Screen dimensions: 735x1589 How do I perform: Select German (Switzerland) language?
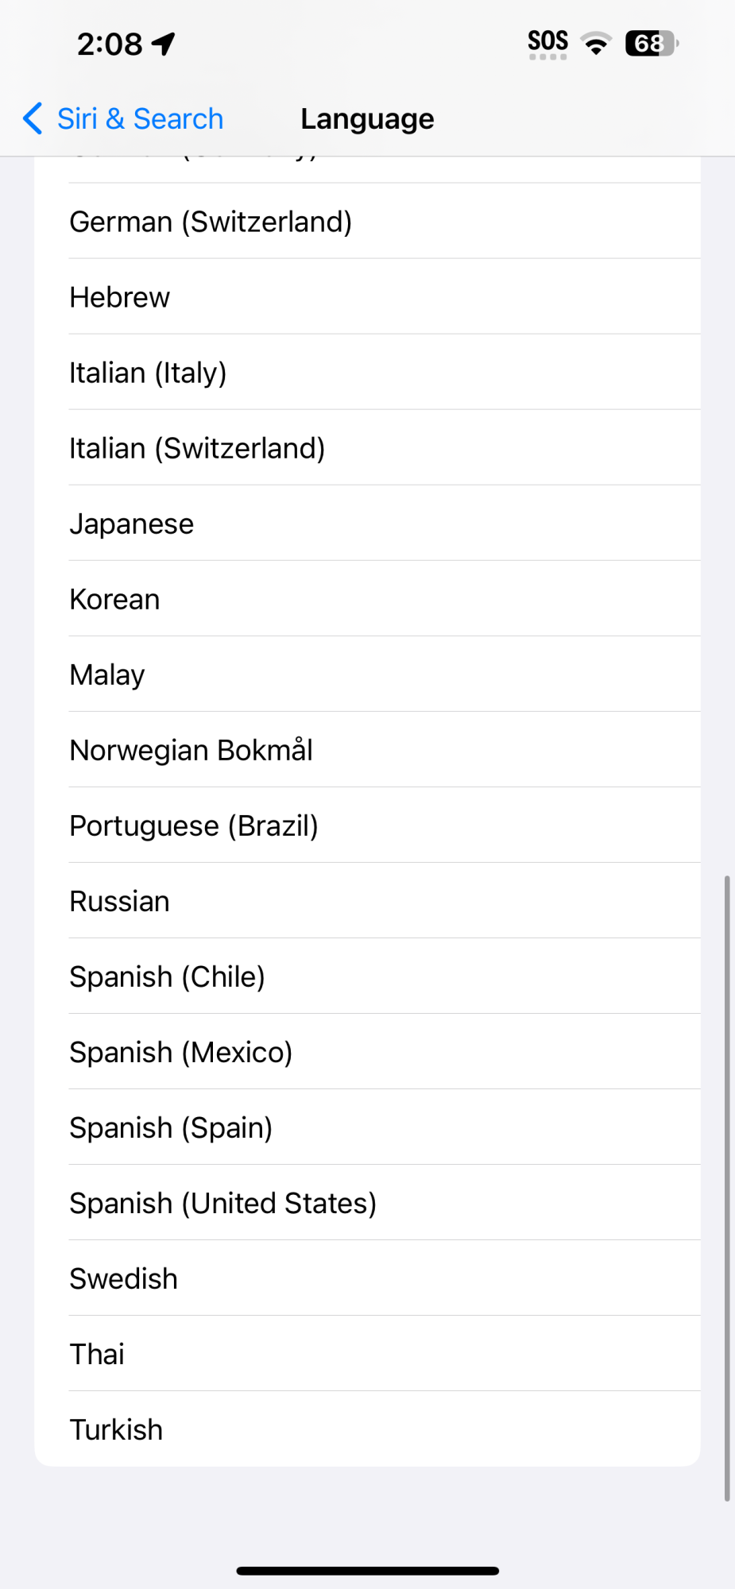click(x=211, y=222)
